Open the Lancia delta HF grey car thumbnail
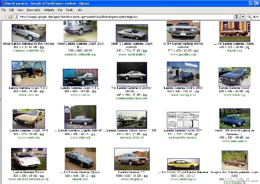This screenshot has height=184, width=260. tap(80, 117)
